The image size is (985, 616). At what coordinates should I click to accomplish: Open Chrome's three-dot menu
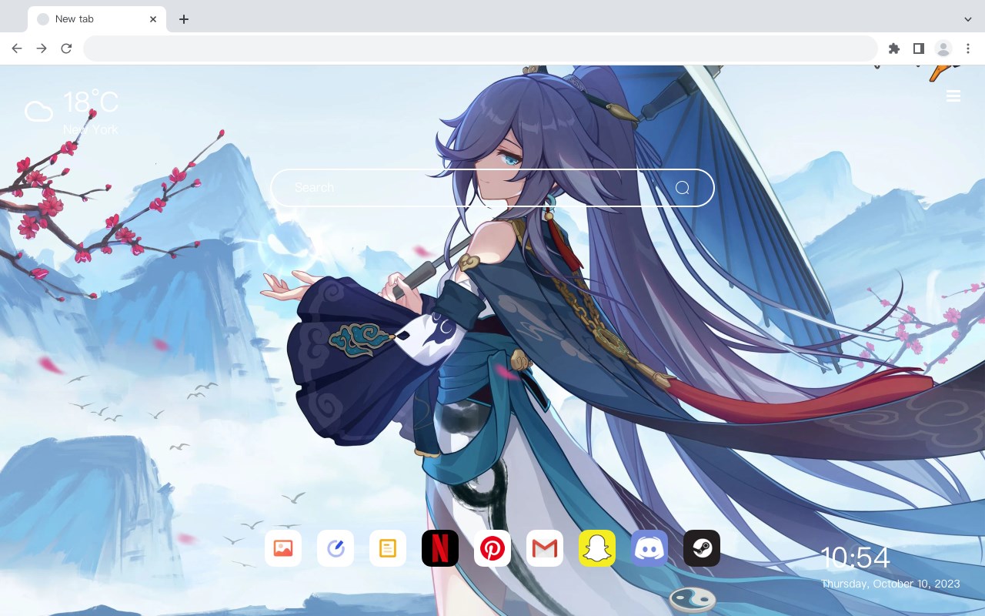[968, 49]
